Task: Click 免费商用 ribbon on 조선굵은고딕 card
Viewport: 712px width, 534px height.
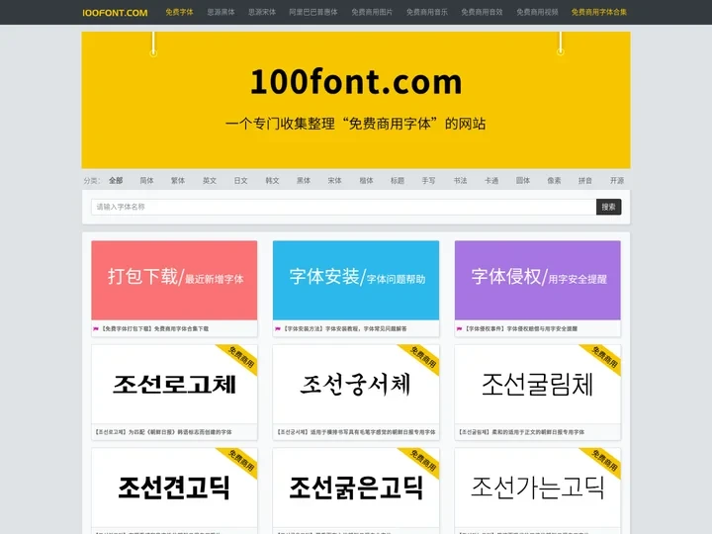Action: pos(423,461)
